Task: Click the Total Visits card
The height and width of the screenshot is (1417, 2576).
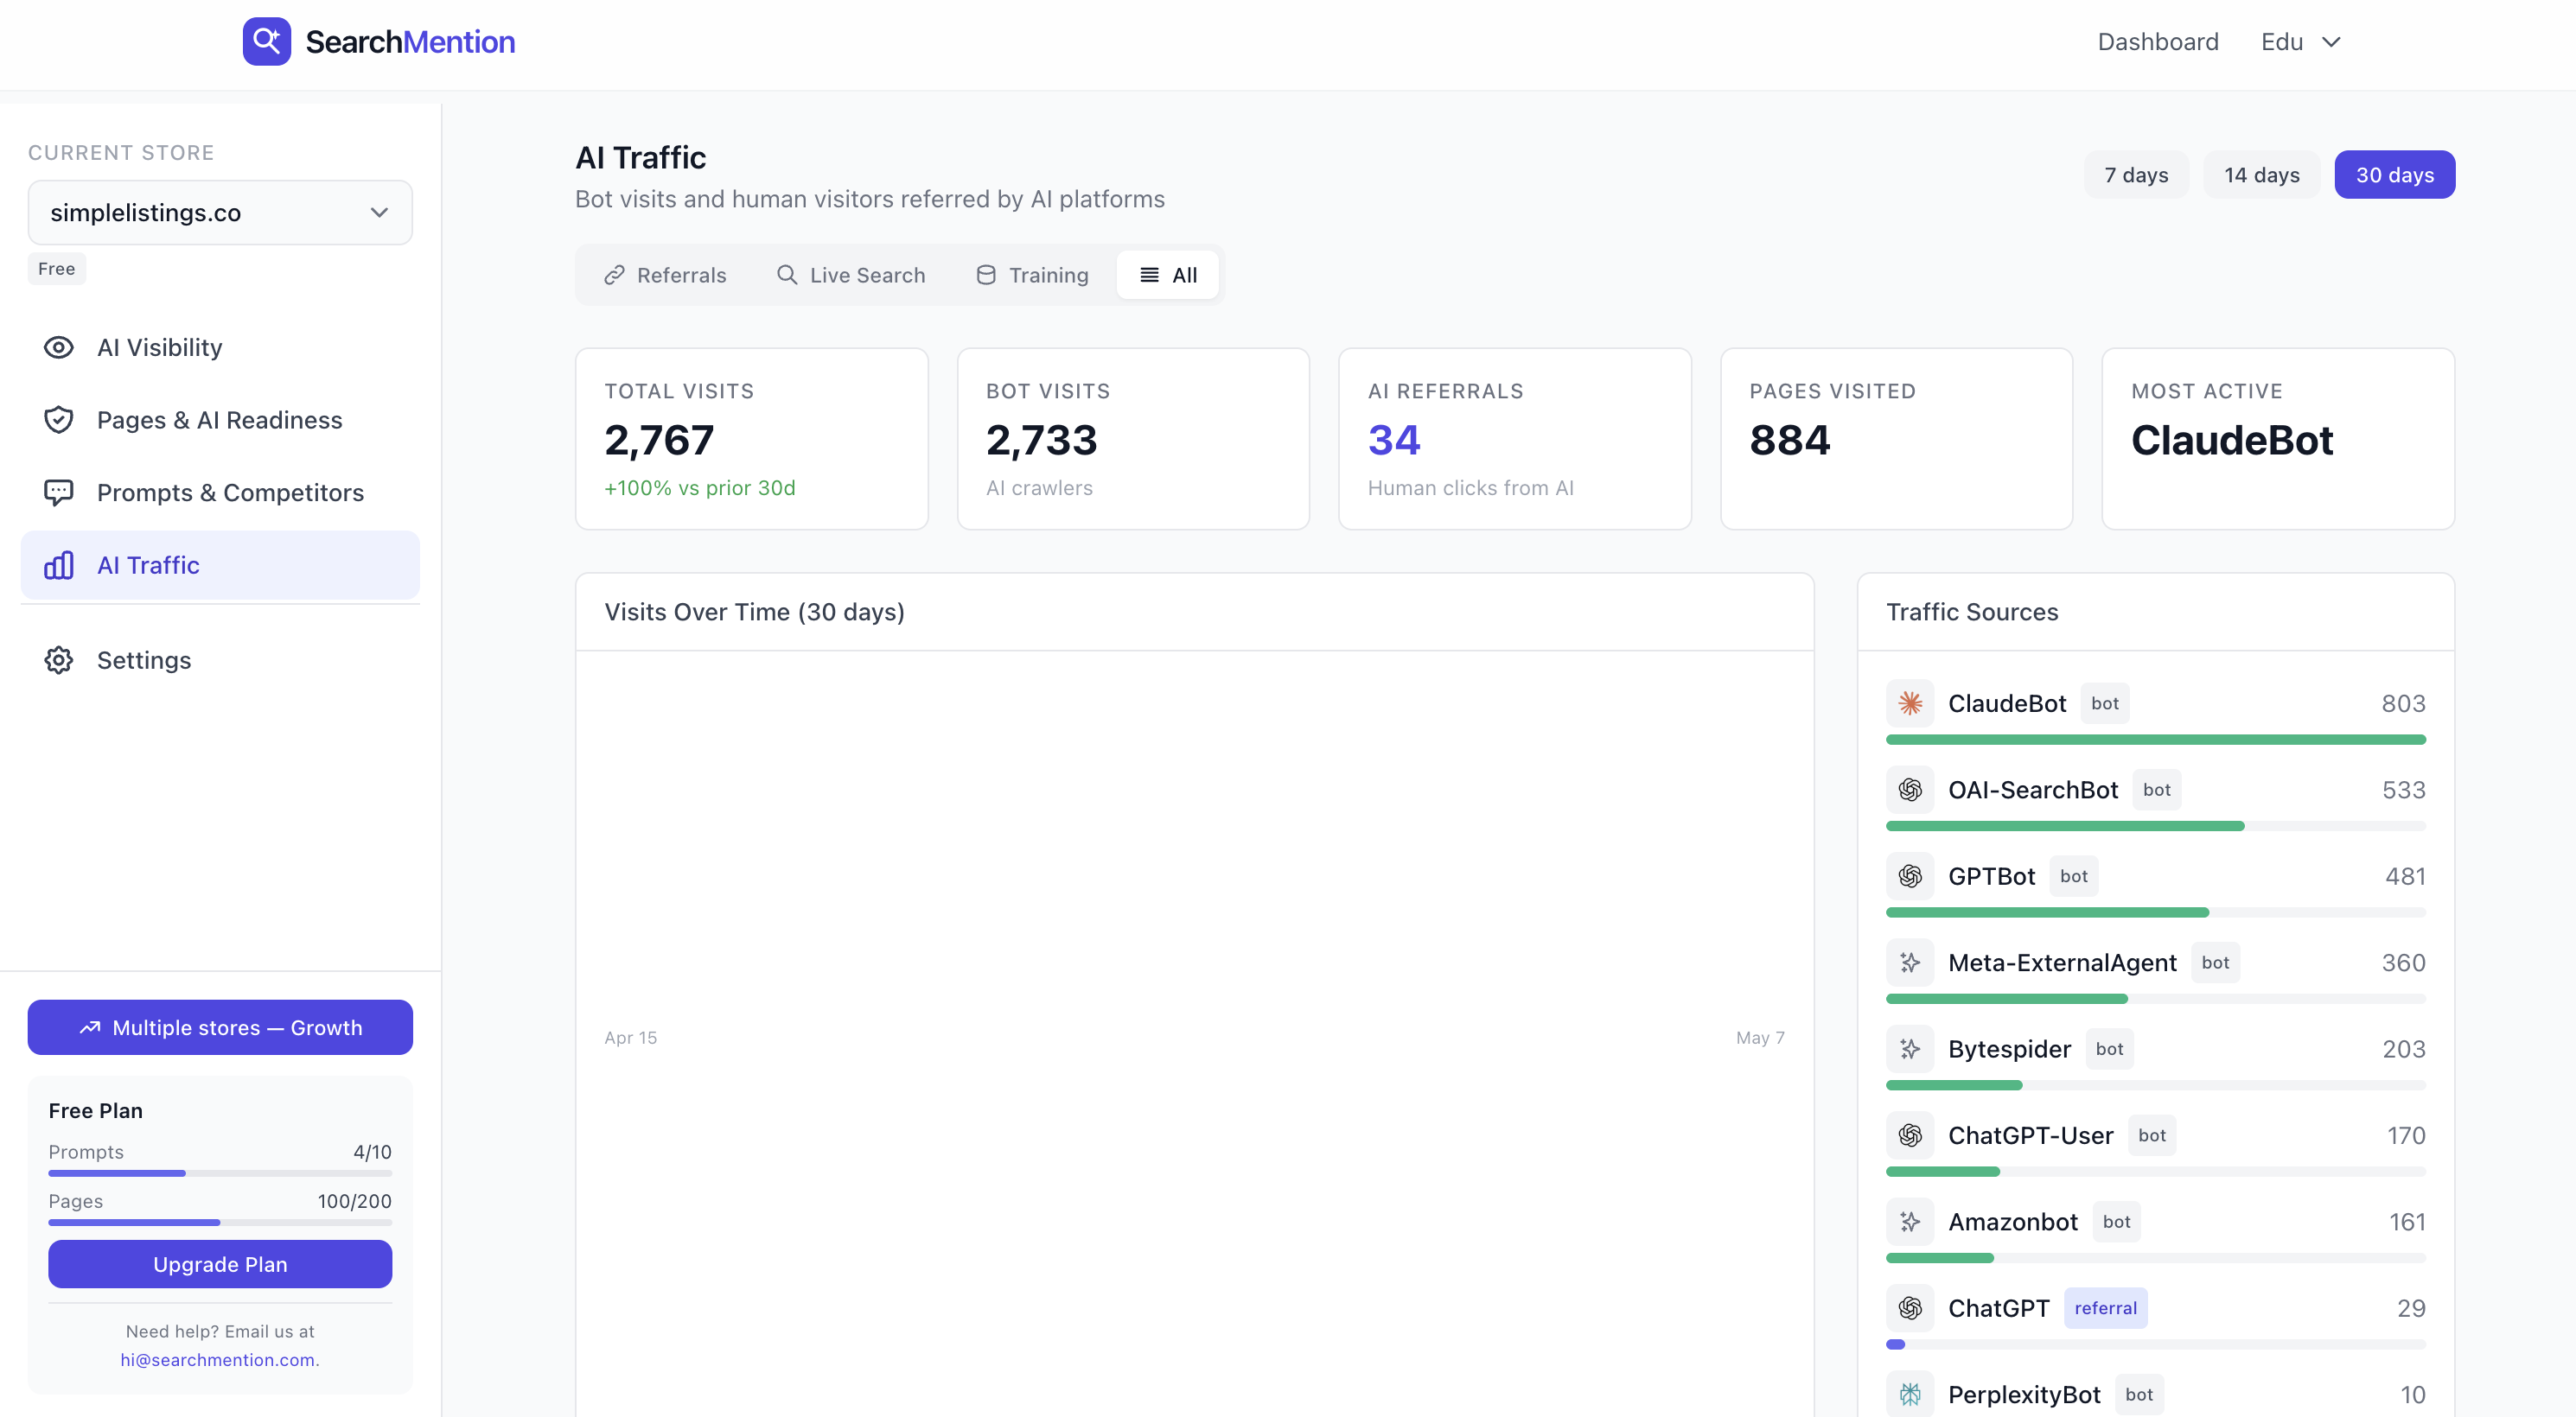Action: 752,439
